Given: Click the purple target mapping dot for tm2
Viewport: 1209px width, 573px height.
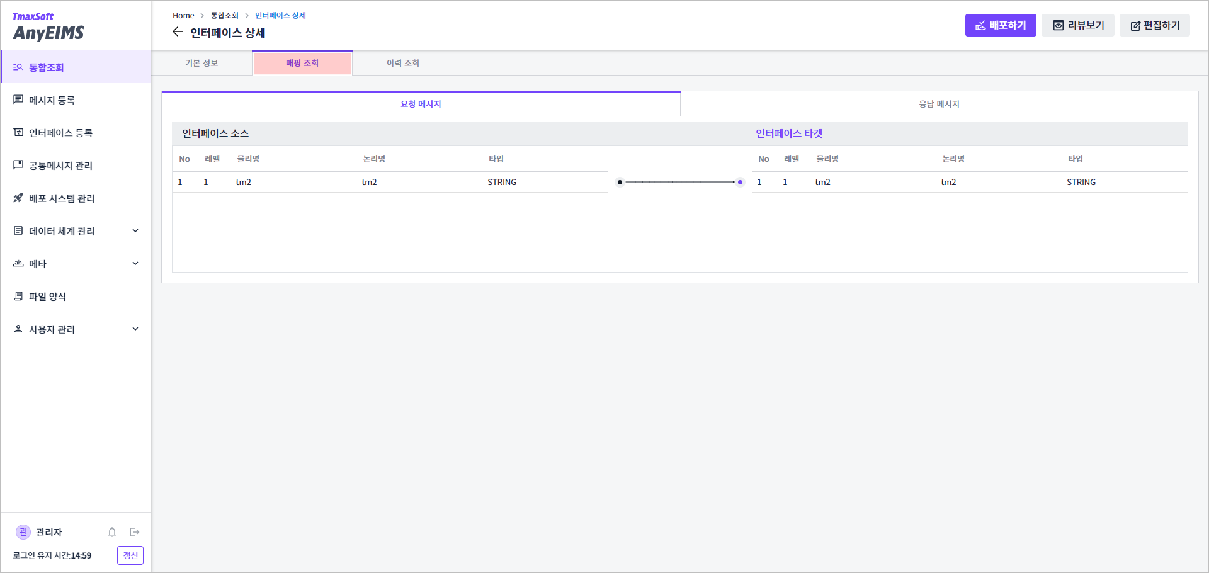Looking at the screenshot, I should 740,182.
